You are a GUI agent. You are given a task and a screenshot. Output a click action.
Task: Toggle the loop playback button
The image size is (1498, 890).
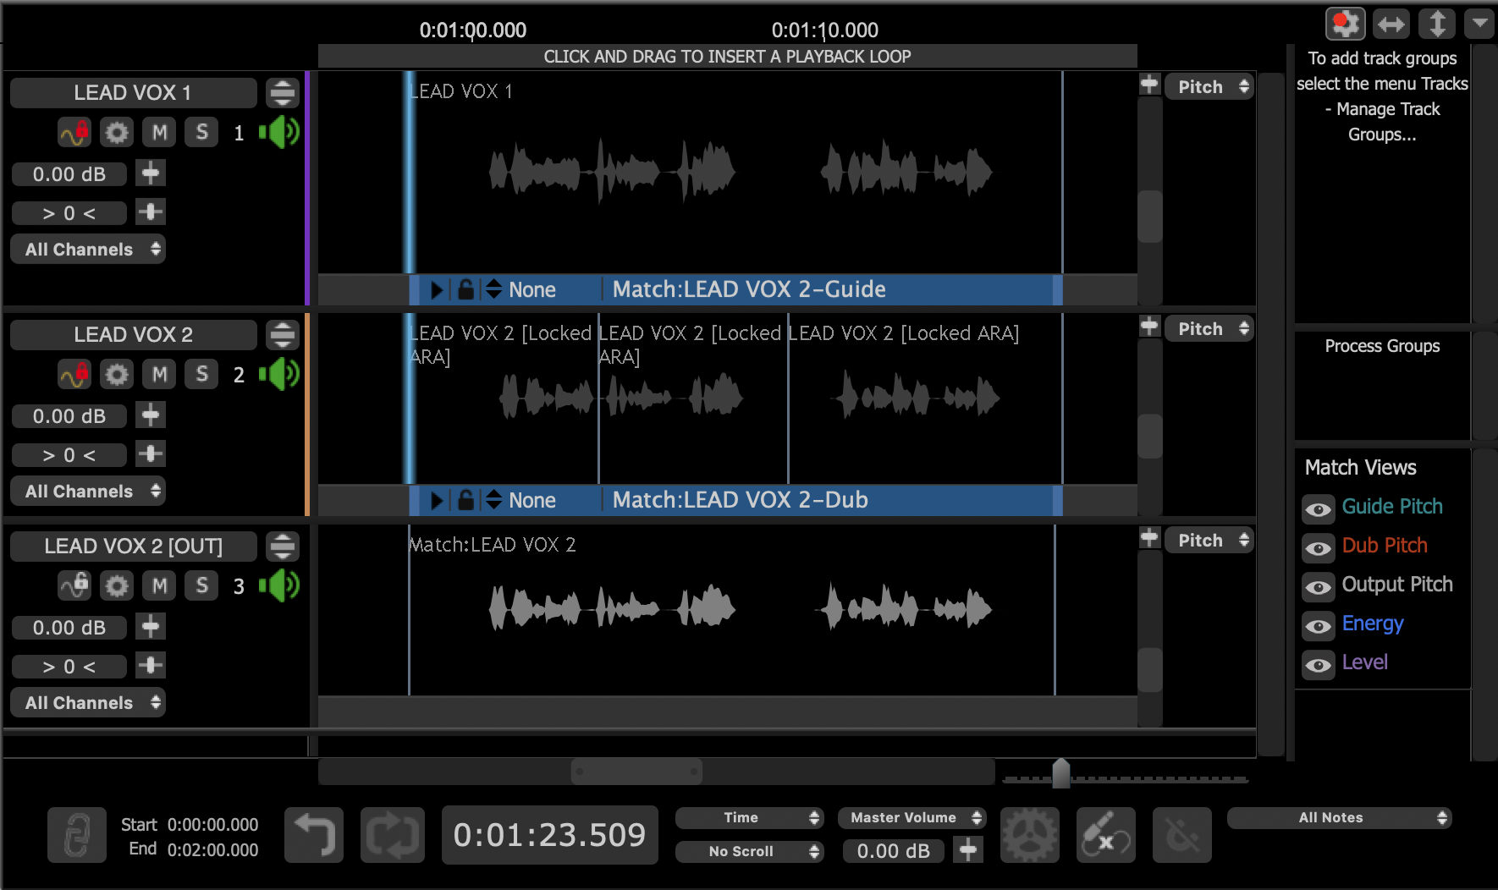(392, 835)
